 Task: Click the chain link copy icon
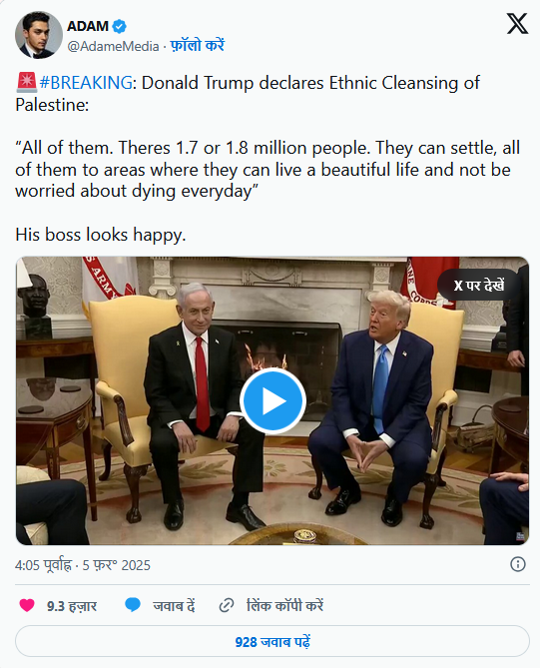tap(227, 605)
